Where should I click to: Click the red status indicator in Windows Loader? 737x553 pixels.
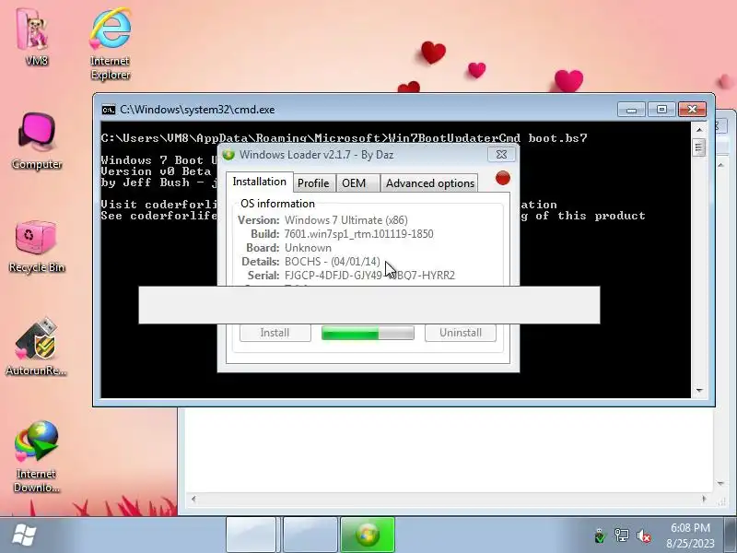click(x=503, y=178)
